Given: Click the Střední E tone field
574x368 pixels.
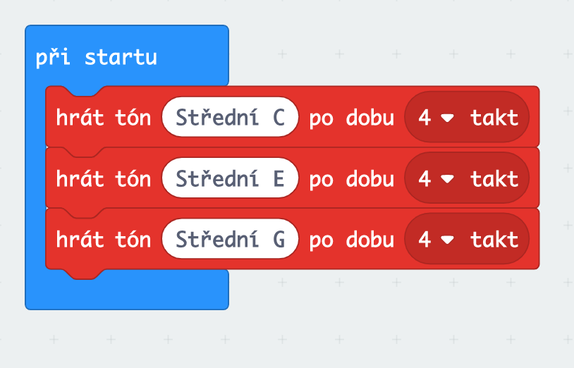Looking at the screenshot, I should click(230, 179).
